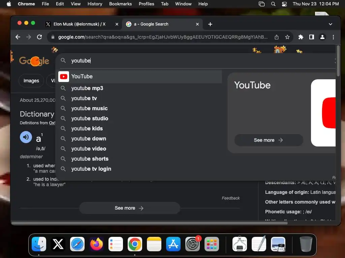Play the pronunciation speaker icon

tap(26, 137)
